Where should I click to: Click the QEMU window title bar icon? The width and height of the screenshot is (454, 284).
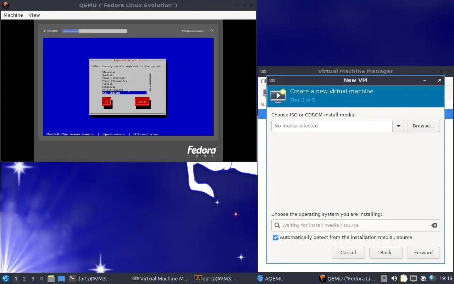5,5
